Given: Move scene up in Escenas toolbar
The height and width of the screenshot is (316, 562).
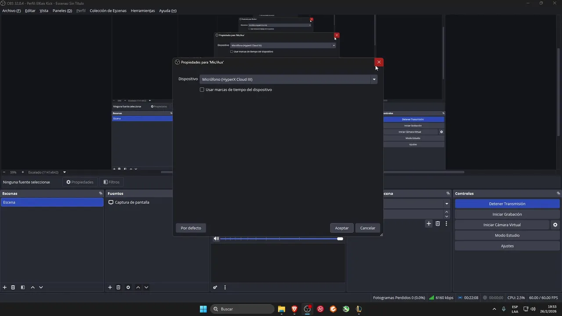Looking at the screenshot, I should 32,287.
